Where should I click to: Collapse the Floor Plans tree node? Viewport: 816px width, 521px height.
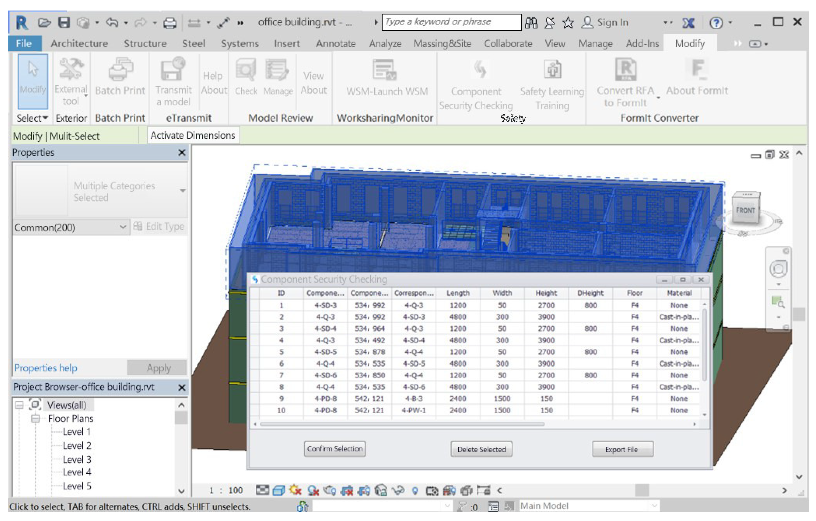35,419
